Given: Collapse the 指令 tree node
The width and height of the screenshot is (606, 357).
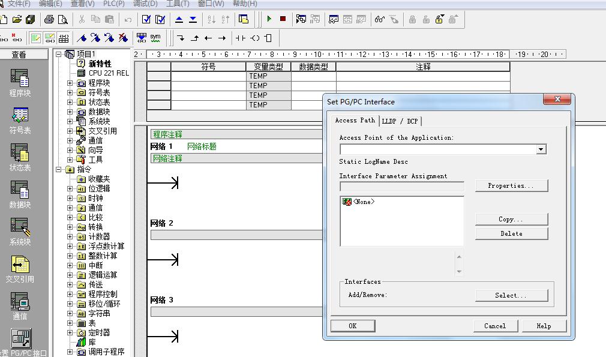Looking at the screenshot, I should (x=59, y=169).
